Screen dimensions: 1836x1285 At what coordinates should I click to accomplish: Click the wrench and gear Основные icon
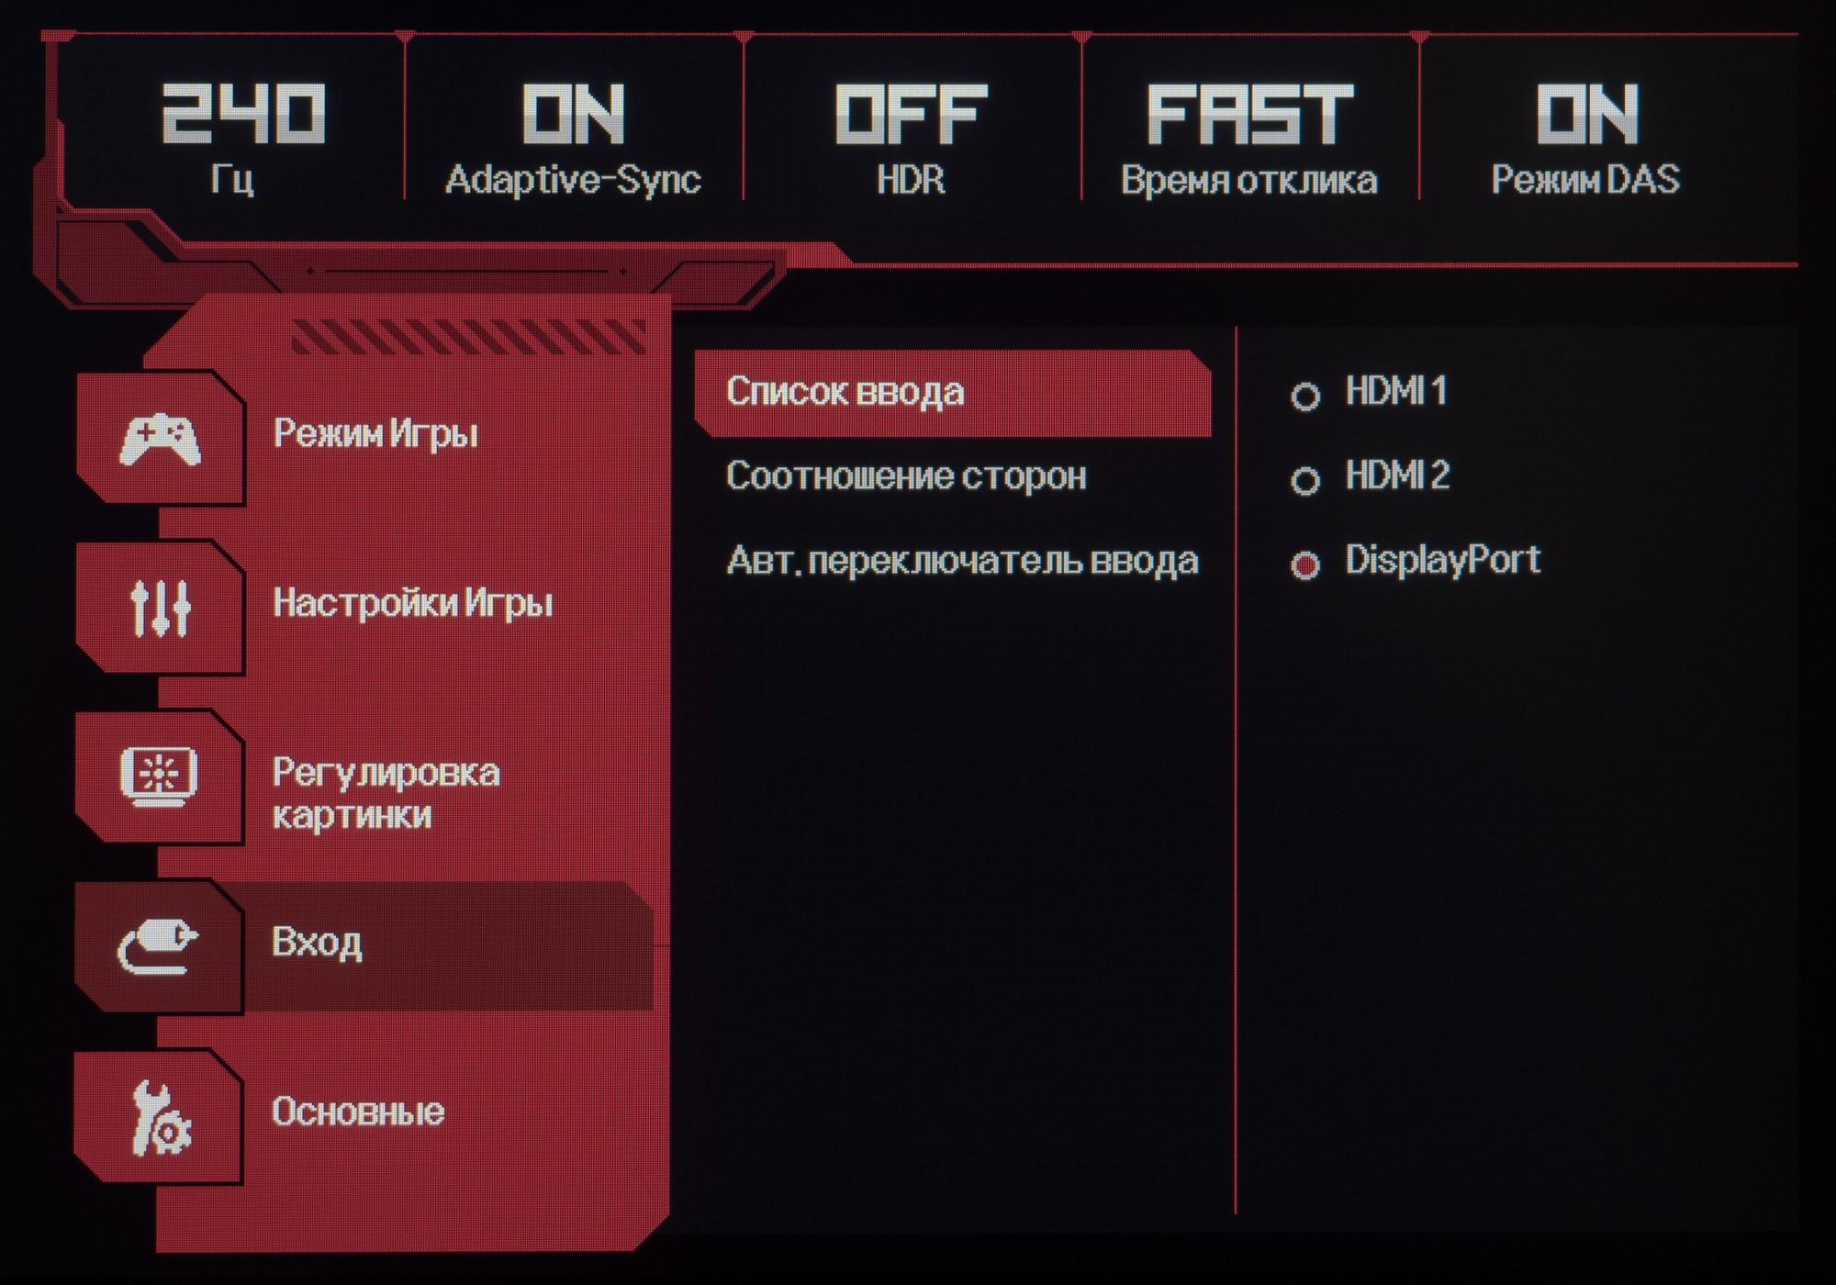[x=160, y=1118]
